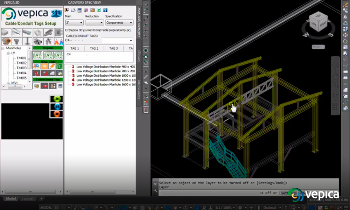Viewport: 350px width, 210px height.
Task: Select the I-beam support post icon
Action: click(27, 42)
